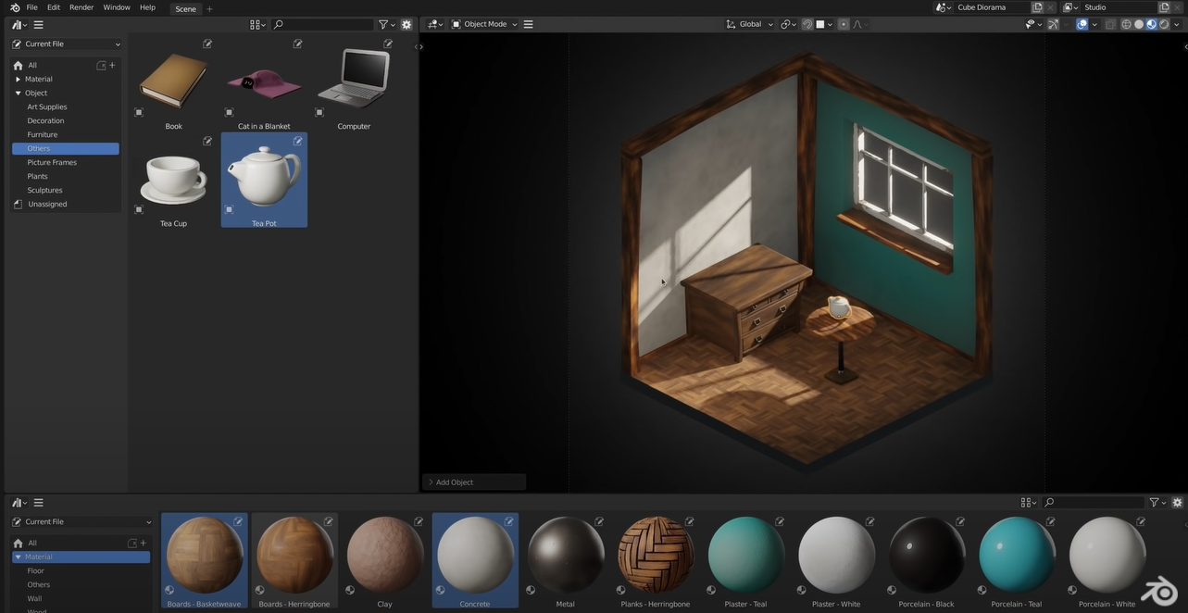Open the Render menu
Viewport: 1188px width, 613px height.
(81, 7)
